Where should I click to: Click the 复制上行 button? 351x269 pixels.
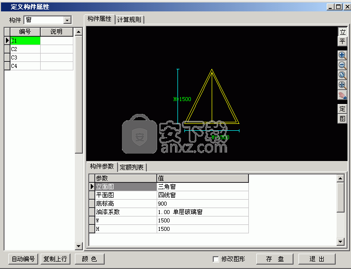point(56,259)
